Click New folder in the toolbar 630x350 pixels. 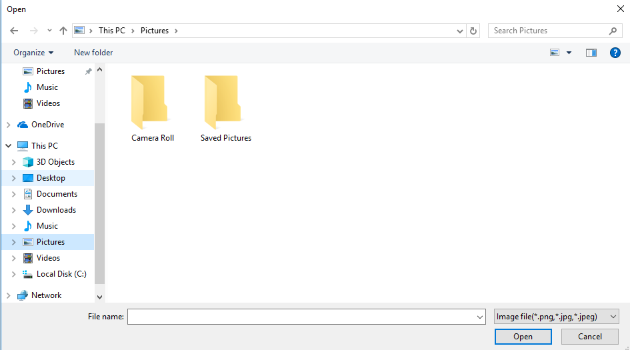pos(93,53)
